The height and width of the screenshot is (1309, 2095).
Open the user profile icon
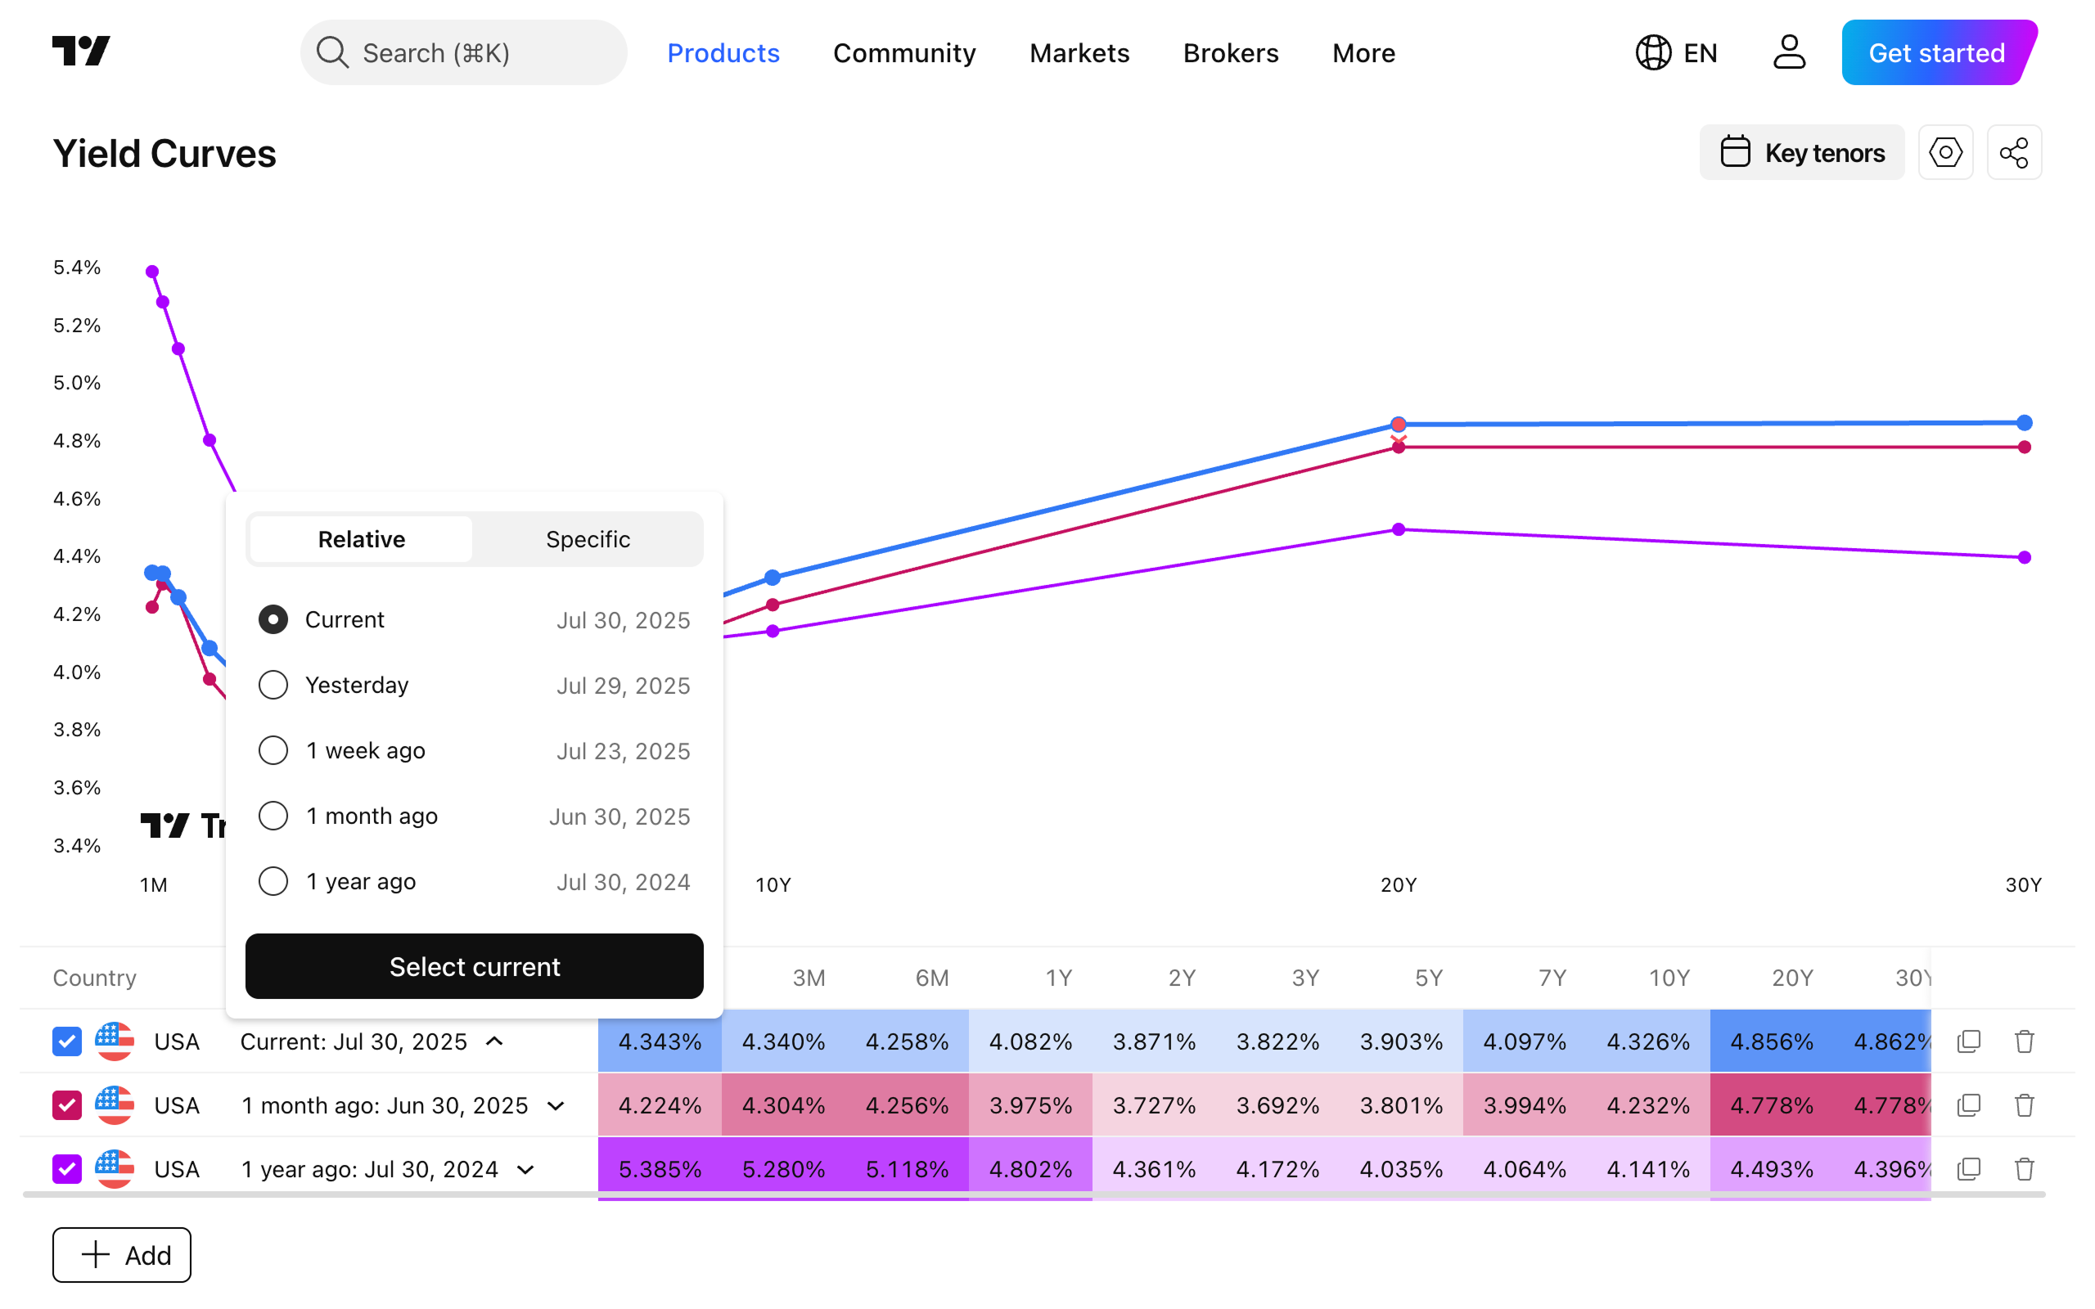[x=1789, y=53]
